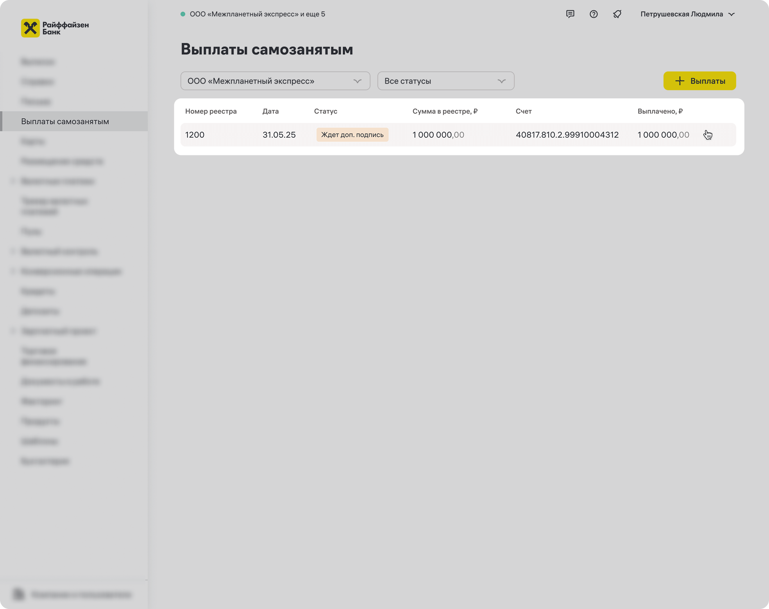769x609 pixels.
Task: Click the company icon at sidebar bottom
Action: [x=18, y=594]
